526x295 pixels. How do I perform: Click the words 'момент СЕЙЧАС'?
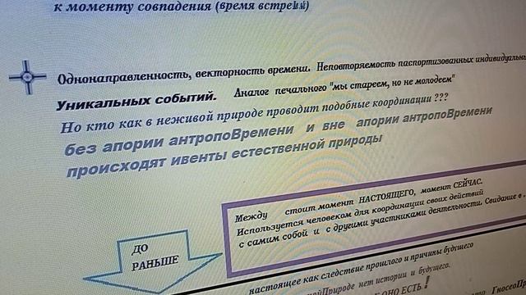click(x=451, y=186)
